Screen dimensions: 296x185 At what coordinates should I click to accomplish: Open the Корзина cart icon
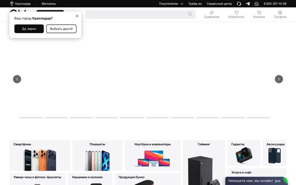click(259, 14)
